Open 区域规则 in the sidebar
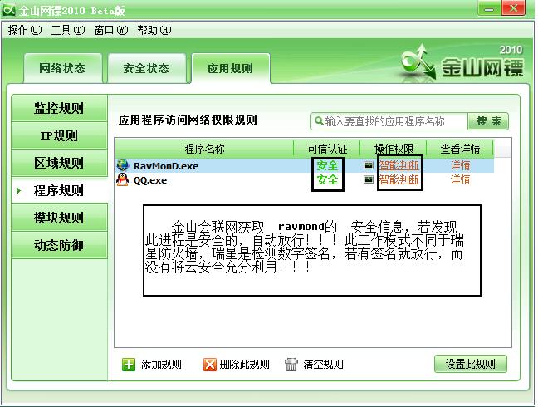The image size is (538, 407). point(59,163)
